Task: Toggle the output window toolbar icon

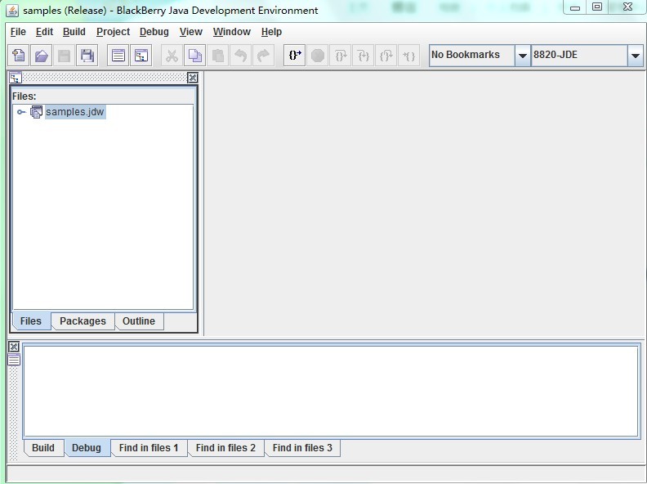Action: click(x=118, y=56)
